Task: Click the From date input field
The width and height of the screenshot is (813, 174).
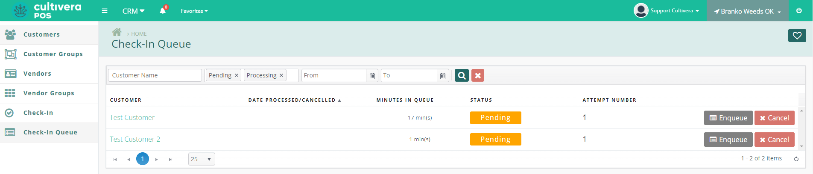Action: pyautogui.click(x=334, y=75)
